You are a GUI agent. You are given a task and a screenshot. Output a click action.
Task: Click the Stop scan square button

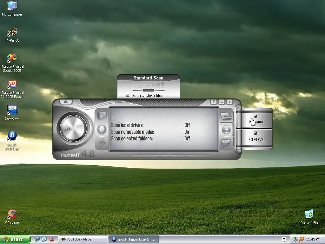[79, 128]
